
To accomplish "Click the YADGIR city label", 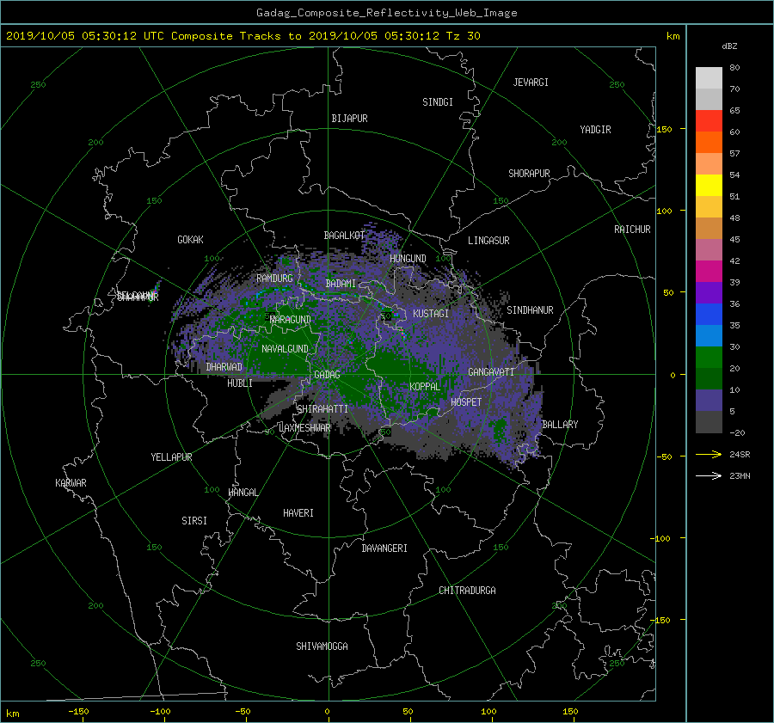I will coord(595,130).
